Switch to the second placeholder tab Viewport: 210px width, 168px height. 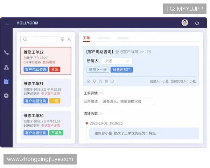click(x=104, y=38)
